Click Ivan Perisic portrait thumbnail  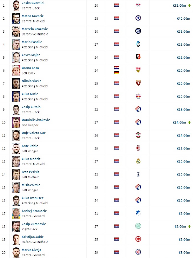pos(16,174)
